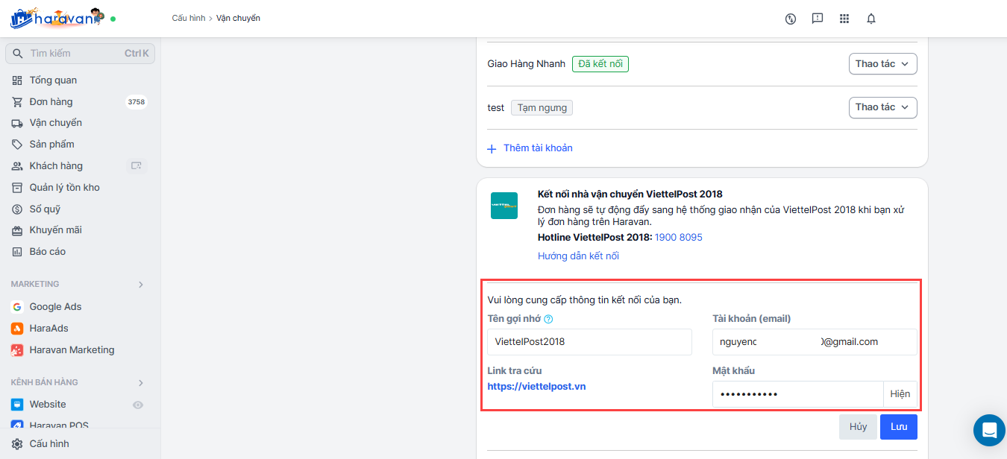Open the live chat bubble widget
Viewport: 1007px width, 459px height.
pyautogui.click(x=989, y=430)
